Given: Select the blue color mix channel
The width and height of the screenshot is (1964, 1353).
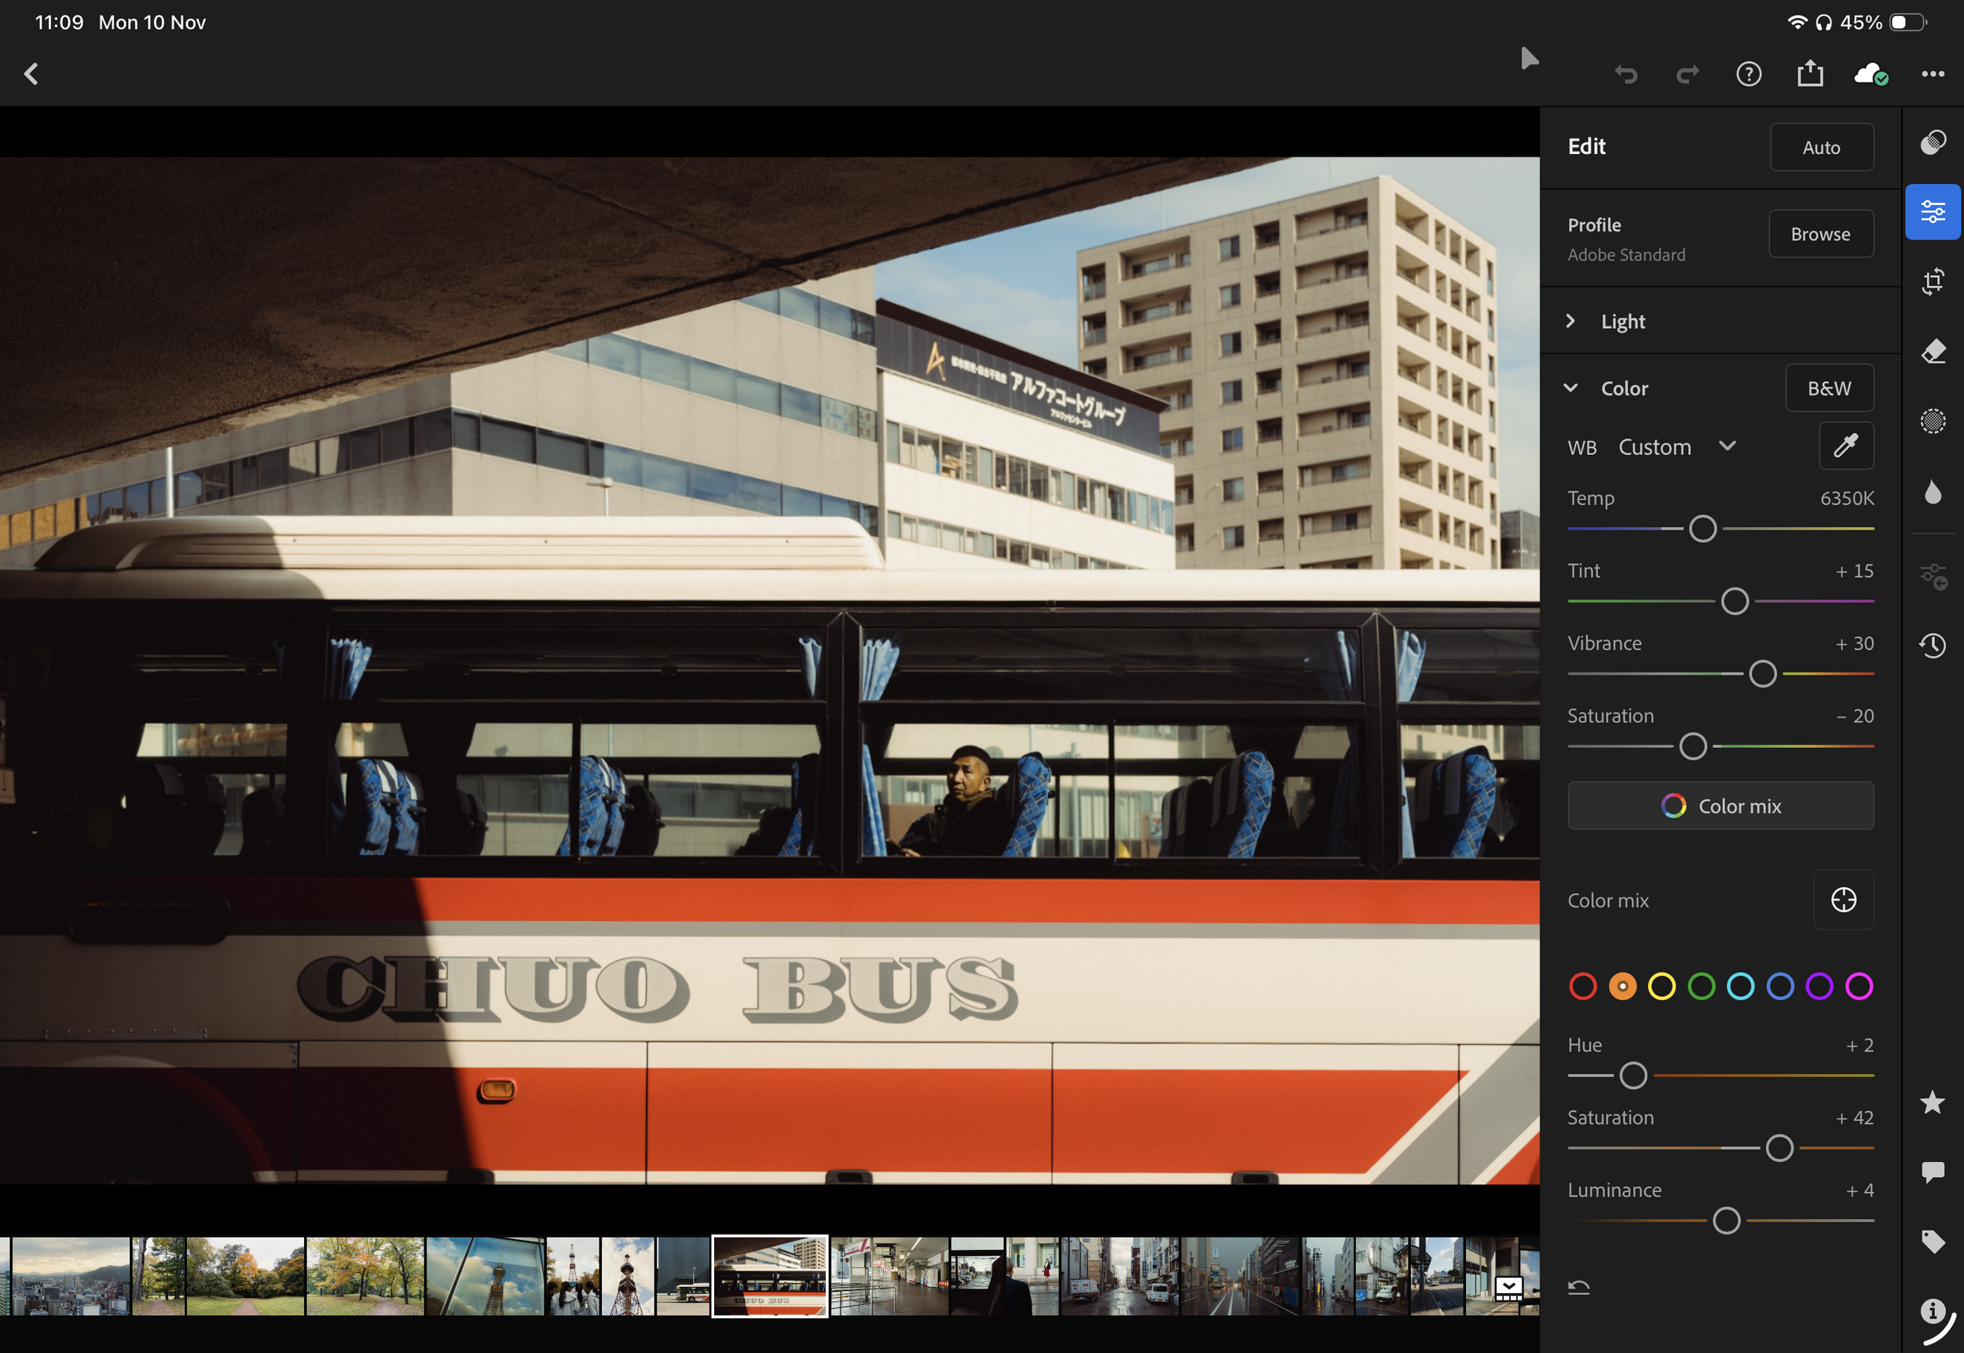Looking at the screenshot, I should [x=1780, y=986].
